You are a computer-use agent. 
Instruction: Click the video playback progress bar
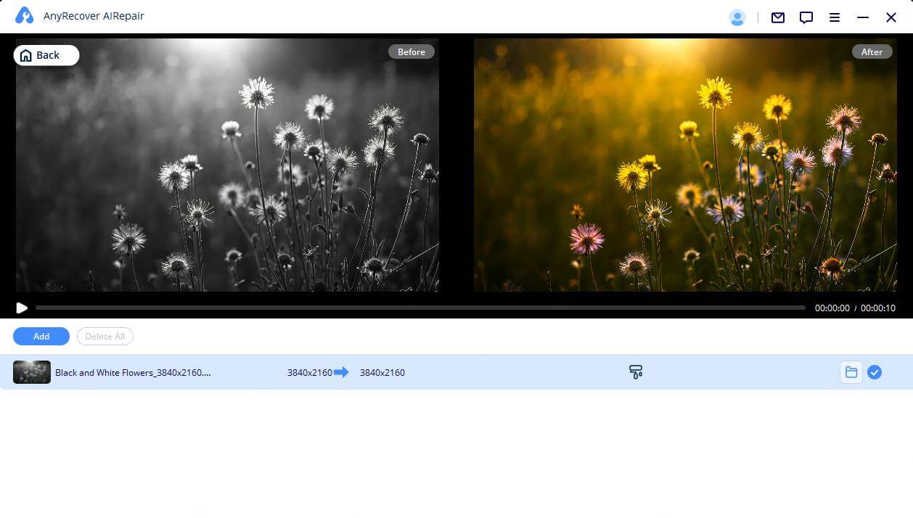tap(421, 308)
